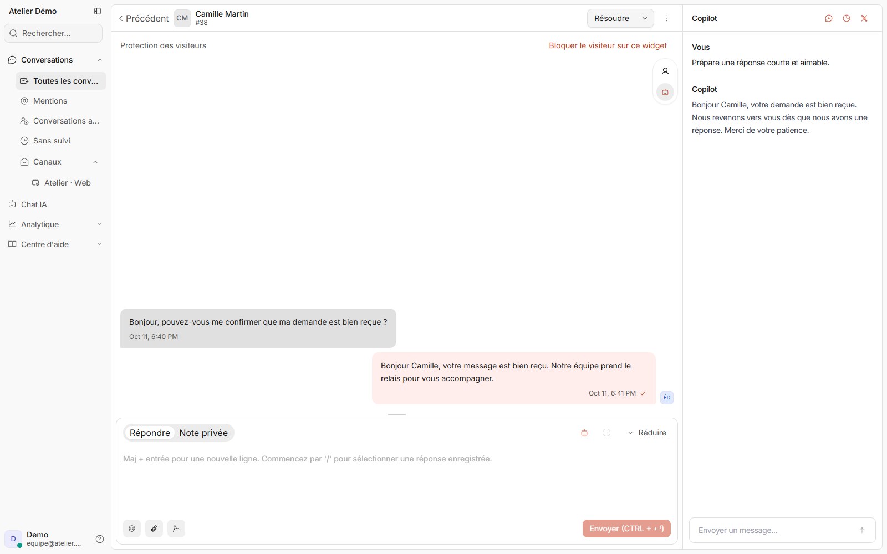Expand the Centre d'aide menu
Viewport: 887px width, 554px height.
click(x=55, y=244)
